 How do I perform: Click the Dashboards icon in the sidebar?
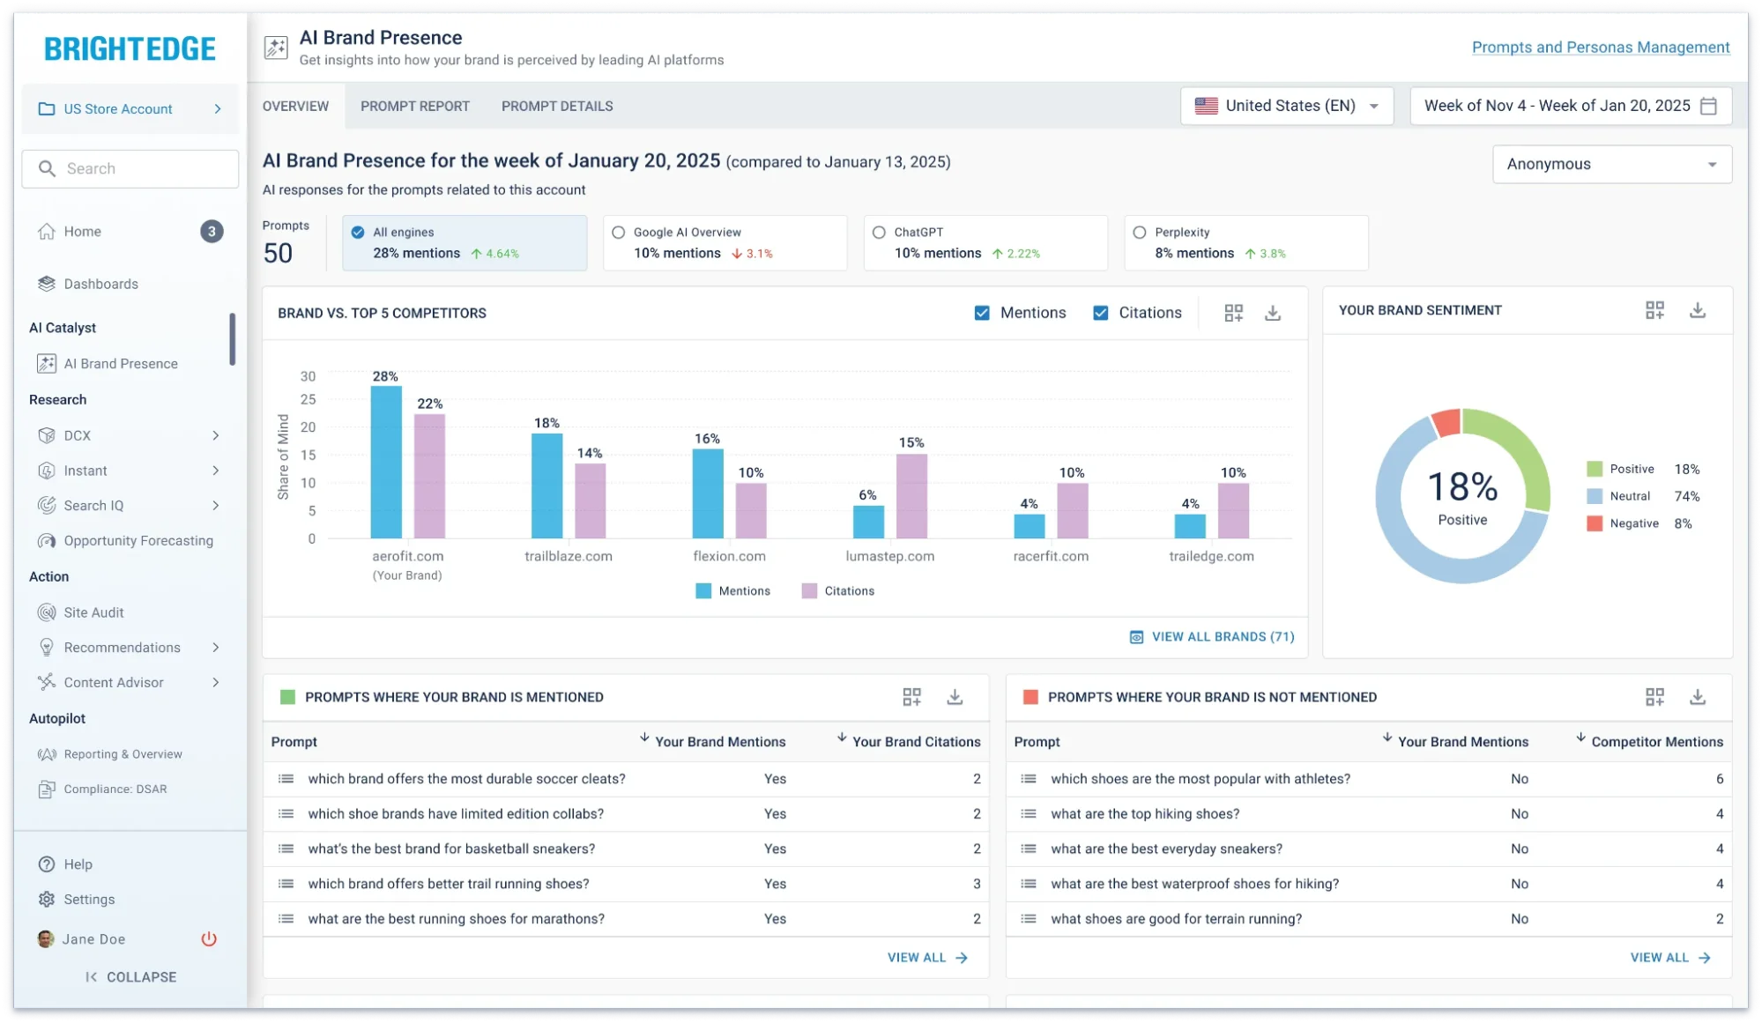point(46,284)
